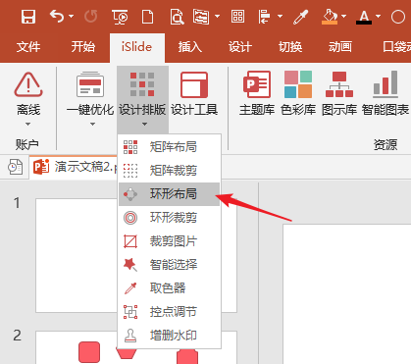Choose 取色器 from the dropdown menu
This screenshot has width=411, height=364.
point(169,288)
